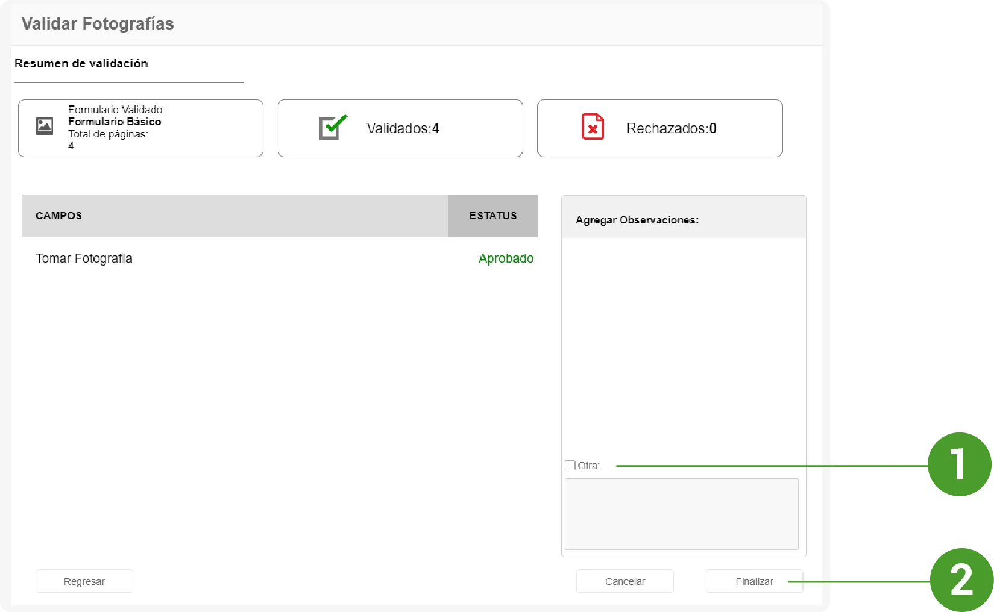Click the Formulario Básico text
This screenshot has height=612, width=994.
point(115,122)
